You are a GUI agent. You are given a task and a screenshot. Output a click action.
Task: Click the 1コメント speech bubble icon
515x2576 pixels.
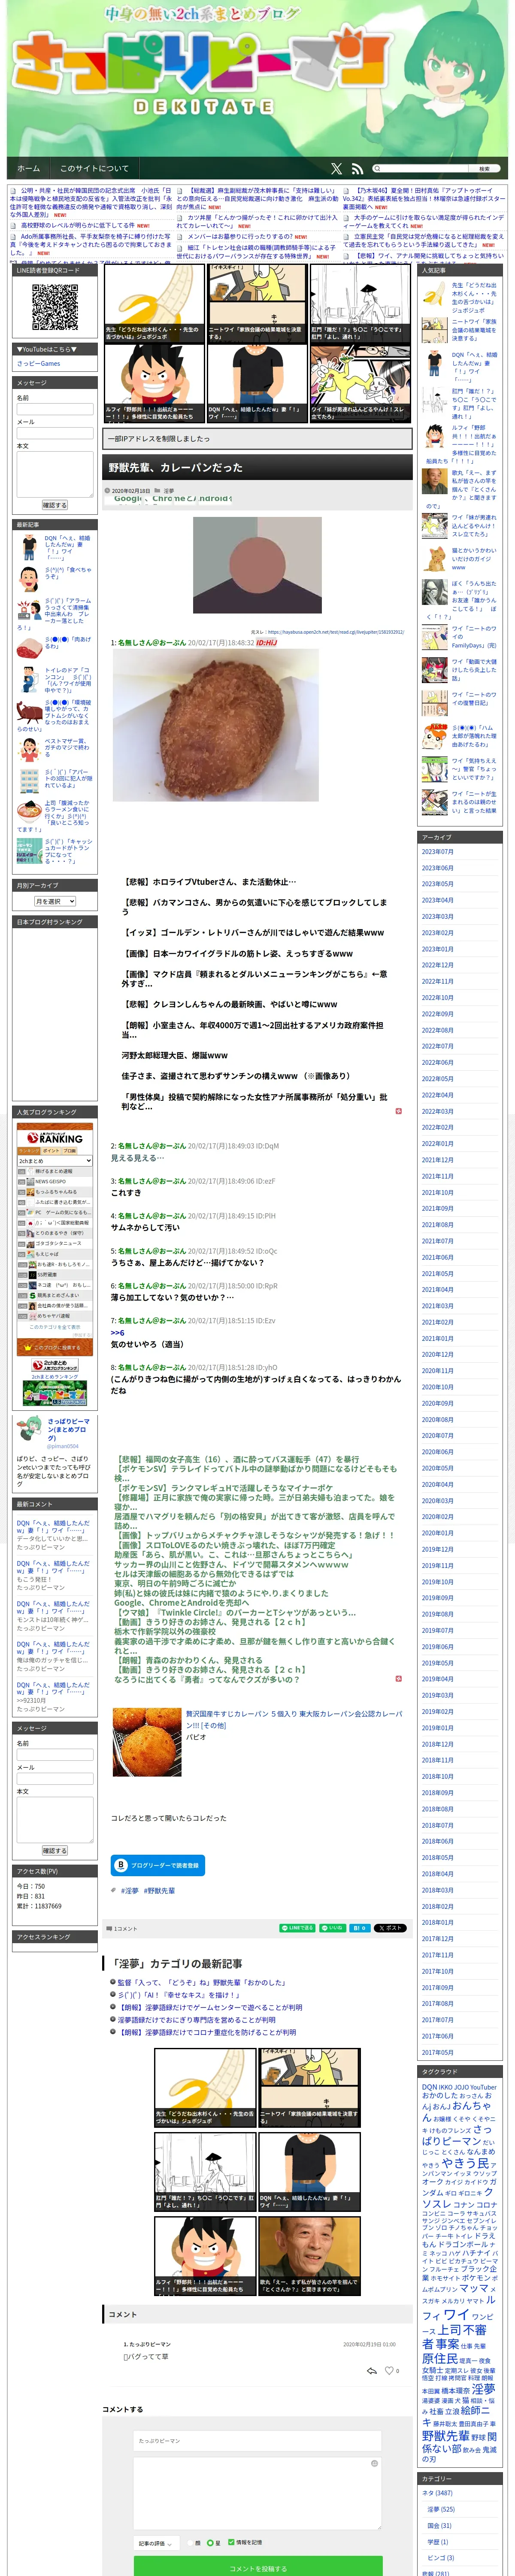[x=110, y=1928]
